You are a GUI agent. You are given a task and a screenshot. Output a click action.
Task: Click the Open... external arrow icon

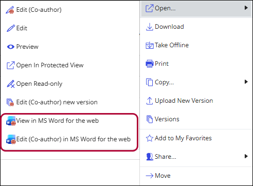tap(149, 8)
